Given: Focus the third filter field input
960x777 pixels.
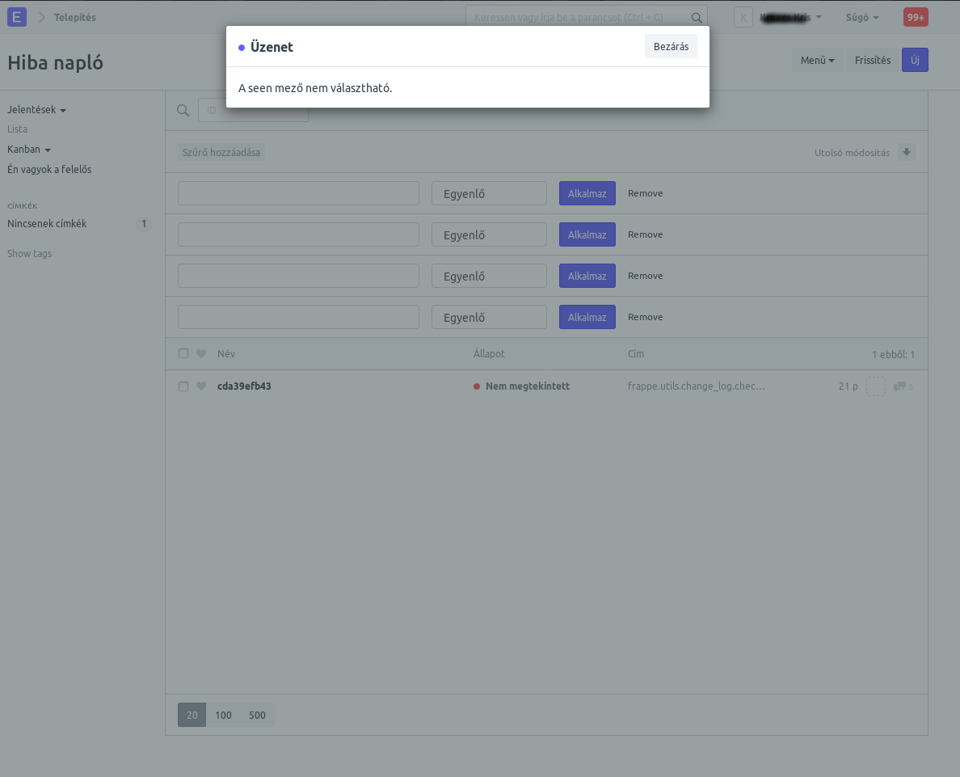Looking at the screenshot, I should [298, 276].
